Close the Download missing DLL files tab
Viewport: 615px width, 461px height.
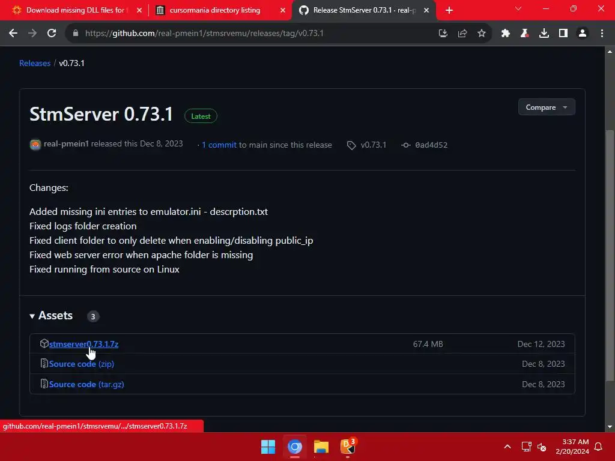139,10
